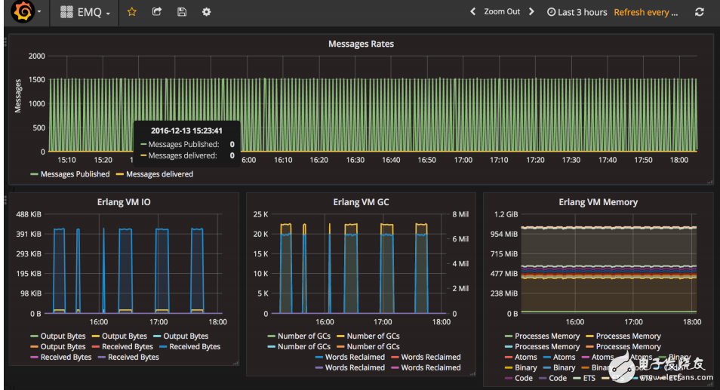Toggle Messages delivered series in legend

pyautogui.click(x=158, y=174)
